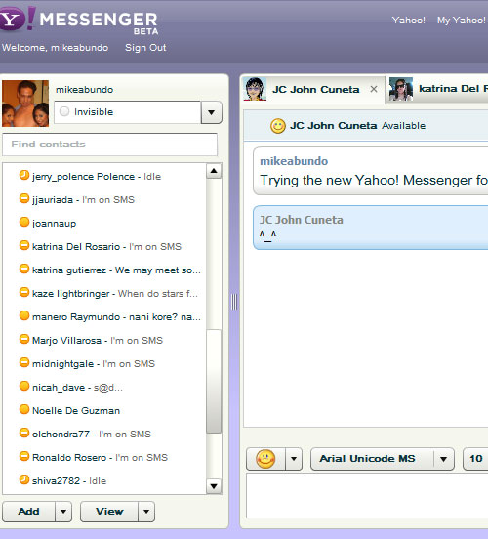
Task: Click the status icon beside joannaup
Action: [x=24, y=222]
